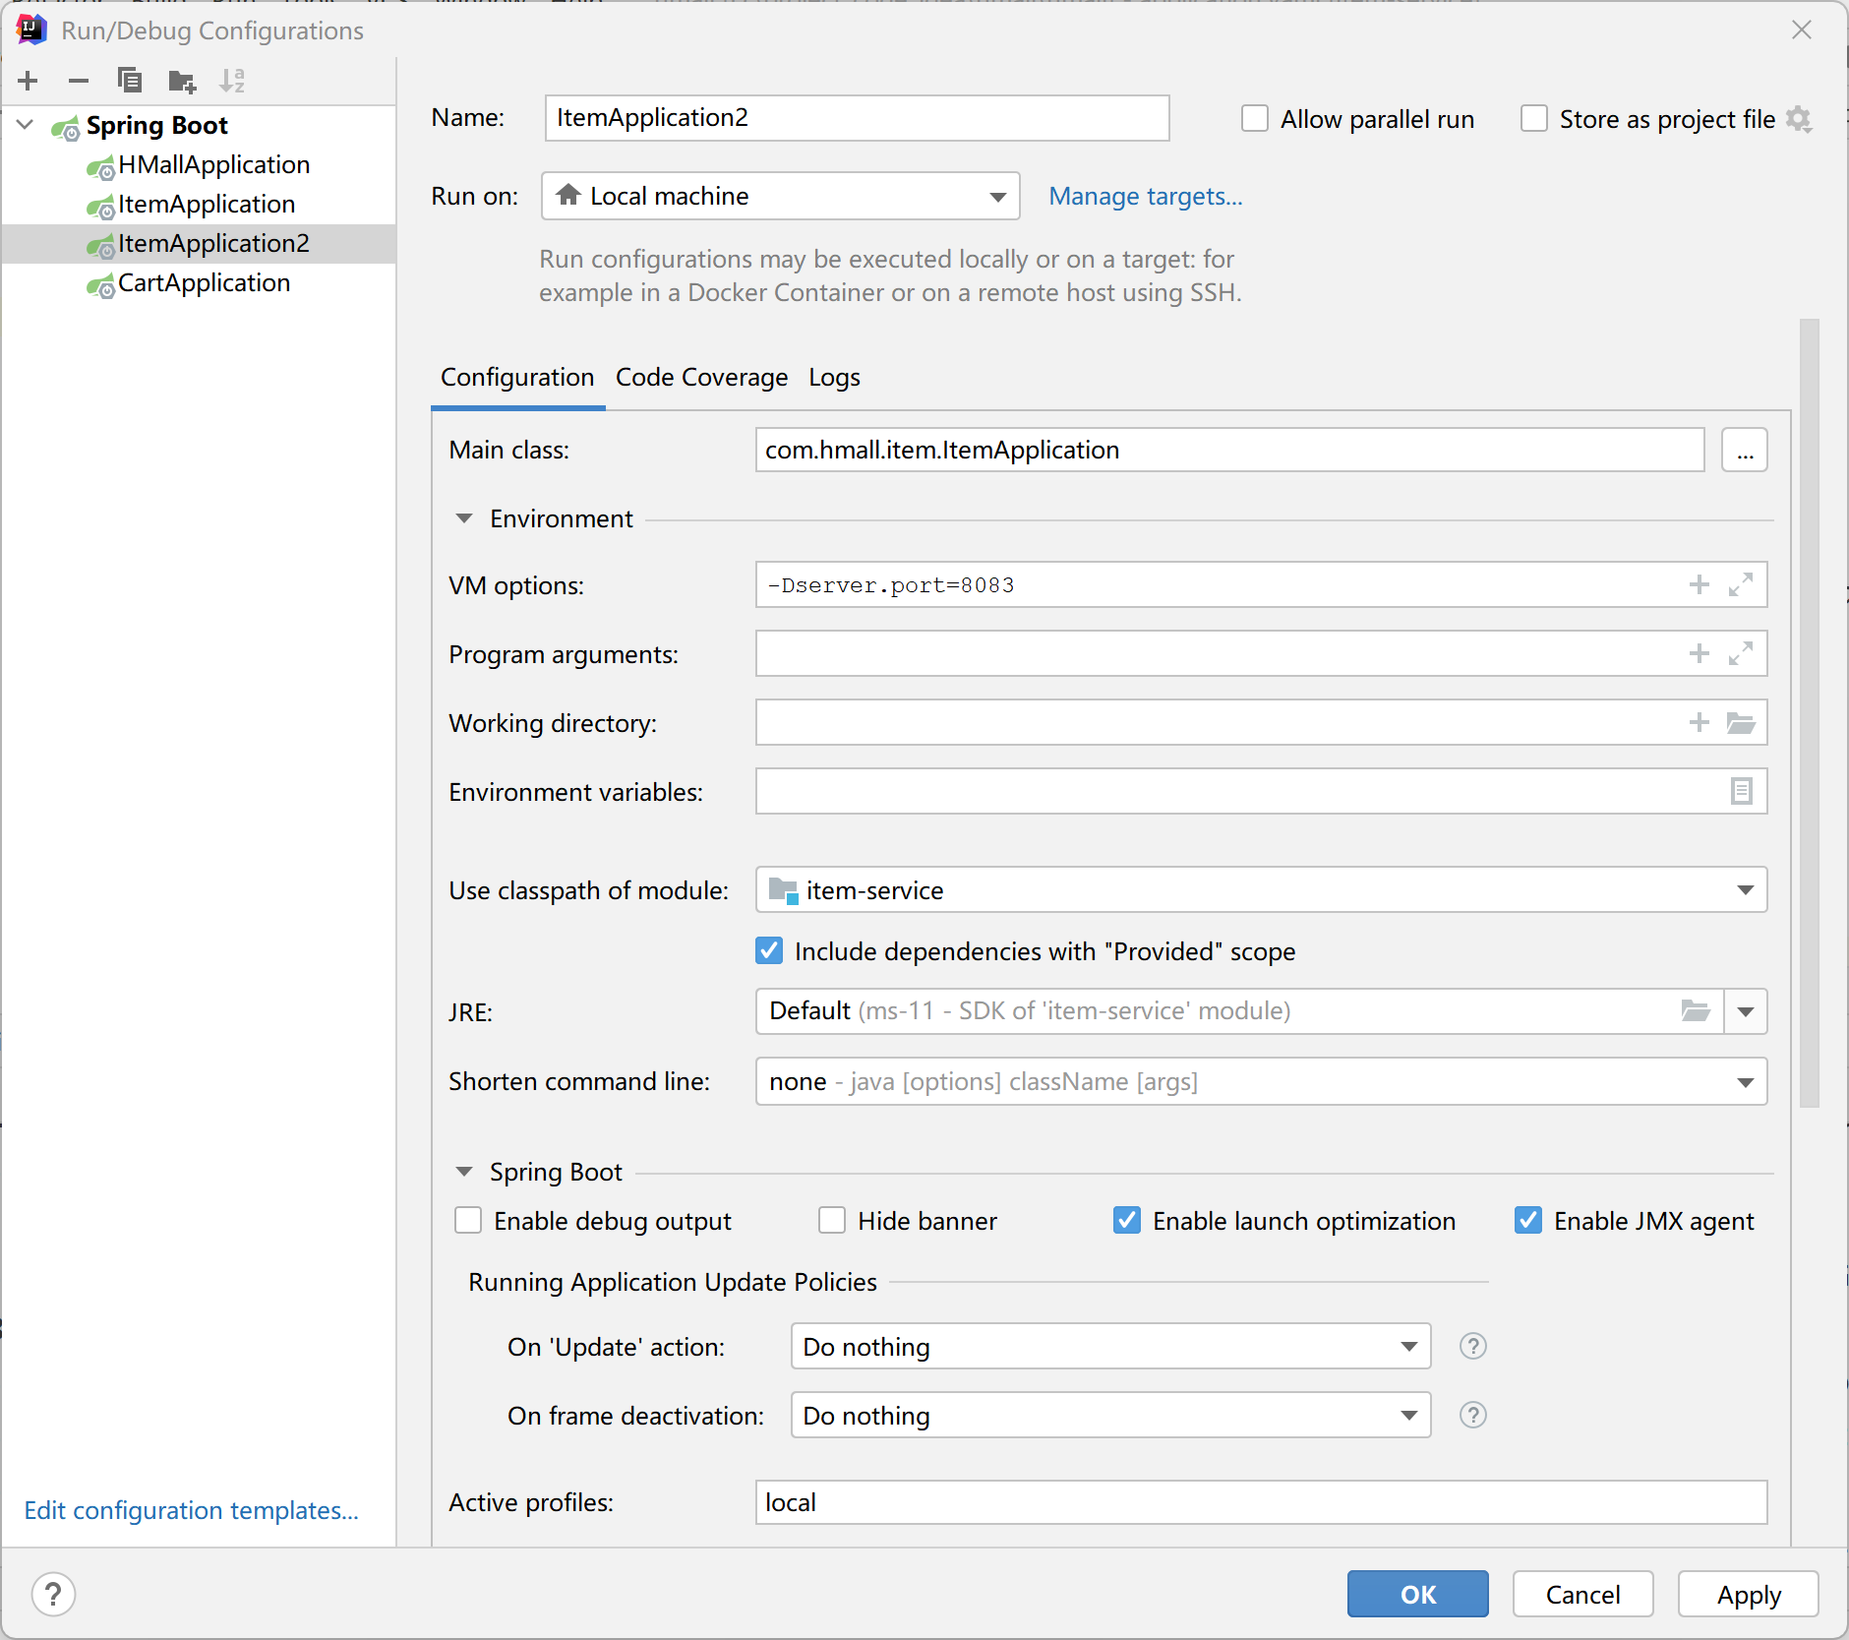This screenshot has height=1640, width=1849.
Task: Browse for working directory folder
Action: [1741, 723]
